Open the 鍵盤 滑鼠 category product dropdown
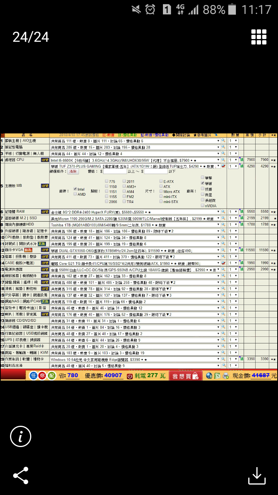The height and width of the screenshot is (495, 278). [x=135, y=282]
